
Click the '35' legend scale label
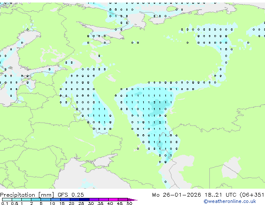click(x=100, y=203)
